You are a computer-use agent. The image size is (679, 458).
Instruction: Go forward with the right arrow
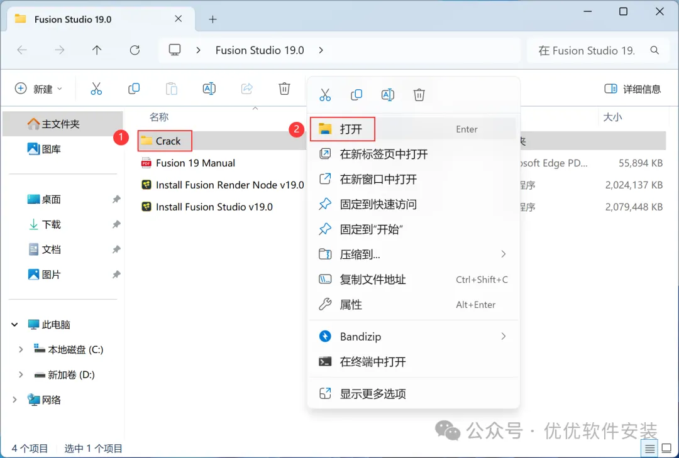tap(59, 50)
